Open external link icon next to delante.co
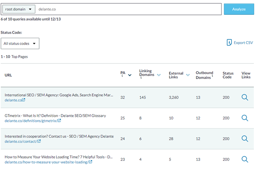 pyautogui.click(x=24, y=100)
